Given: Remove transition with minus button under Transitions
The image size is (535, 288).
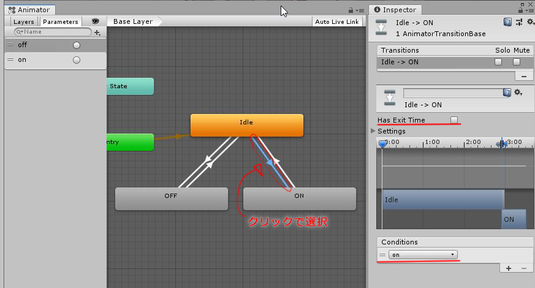Looking at the screenshot, I should (x=524, y=76).
